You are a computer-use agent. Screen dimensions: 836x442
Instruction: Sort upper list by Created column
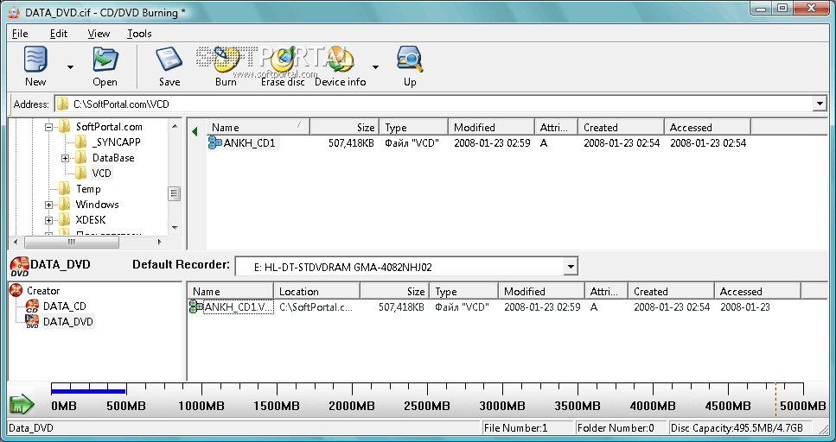coord(621,127)
